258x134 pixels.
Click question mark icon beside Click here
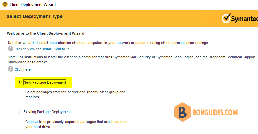tap(11, 69)
